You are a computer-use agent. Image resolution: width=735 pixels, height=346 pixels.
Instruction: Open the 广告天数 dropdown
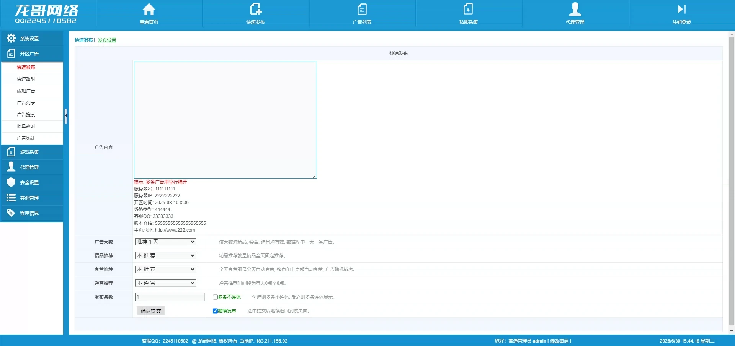[x=166, y=242]
